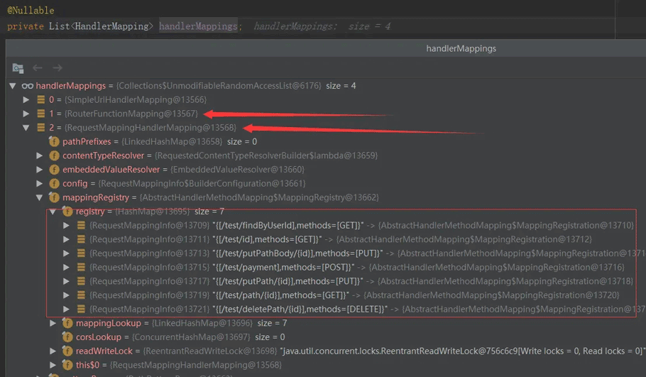Expand the RouterFunctionMapping@13567 entry
Image resolution: width=646 pixels, height=377 pixels.
click(26, 114)
